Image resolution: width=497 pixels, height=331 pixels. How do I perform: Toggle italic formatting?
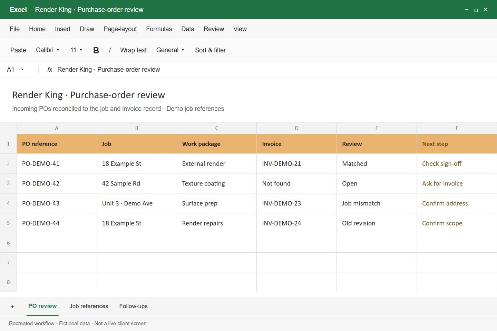[x=110, y=50]
